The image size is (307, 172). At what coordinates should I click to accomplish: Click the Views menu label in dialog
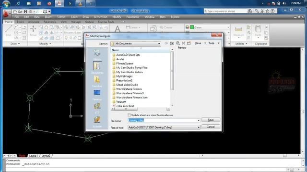[198, 43]
